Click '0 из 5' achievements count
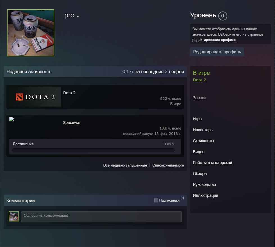This screenshot has height=247, width=275. (x=169, y=144)
